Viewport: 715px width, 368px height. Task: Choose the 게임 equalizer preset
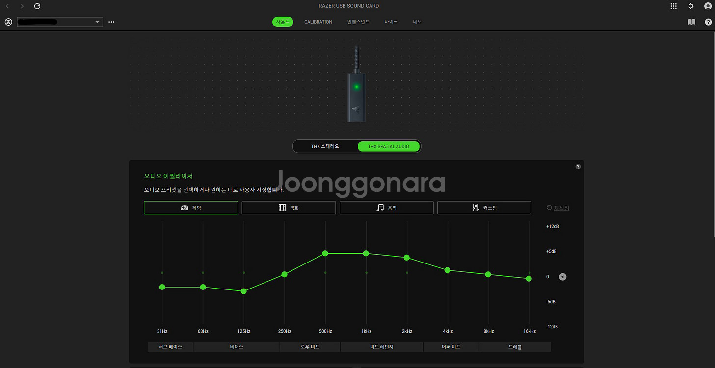click(191, 208)
